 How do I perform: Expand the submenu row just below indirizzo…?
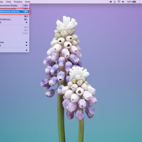(14, 22)
